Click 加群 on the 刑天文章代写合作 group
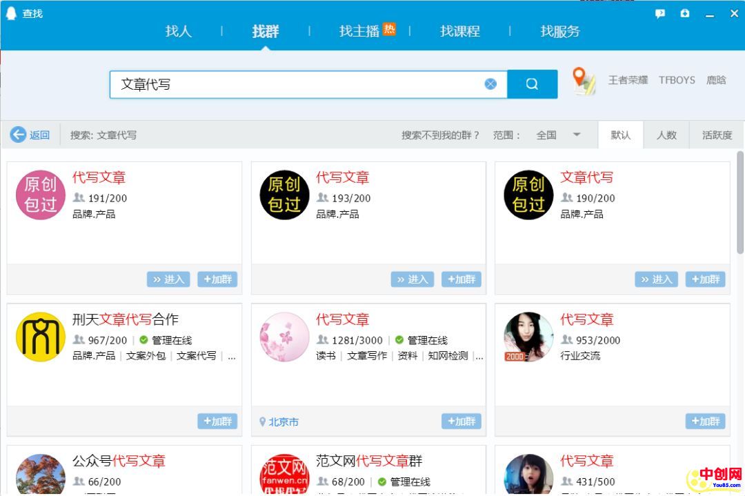 pos(217,421)
